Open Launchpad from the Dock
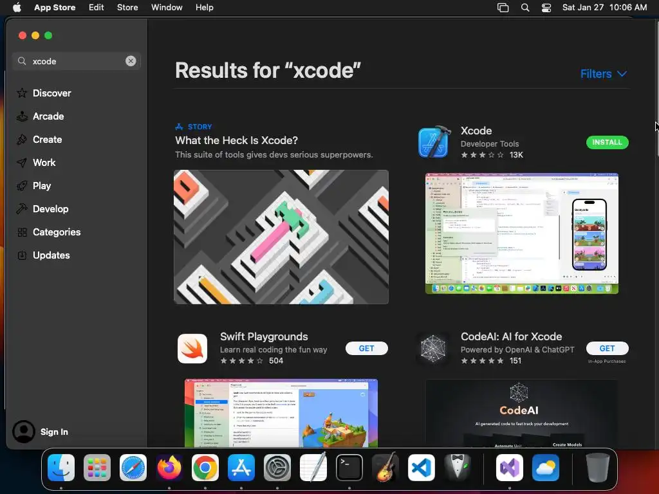 pyautogui.click(x=97, y=468)
